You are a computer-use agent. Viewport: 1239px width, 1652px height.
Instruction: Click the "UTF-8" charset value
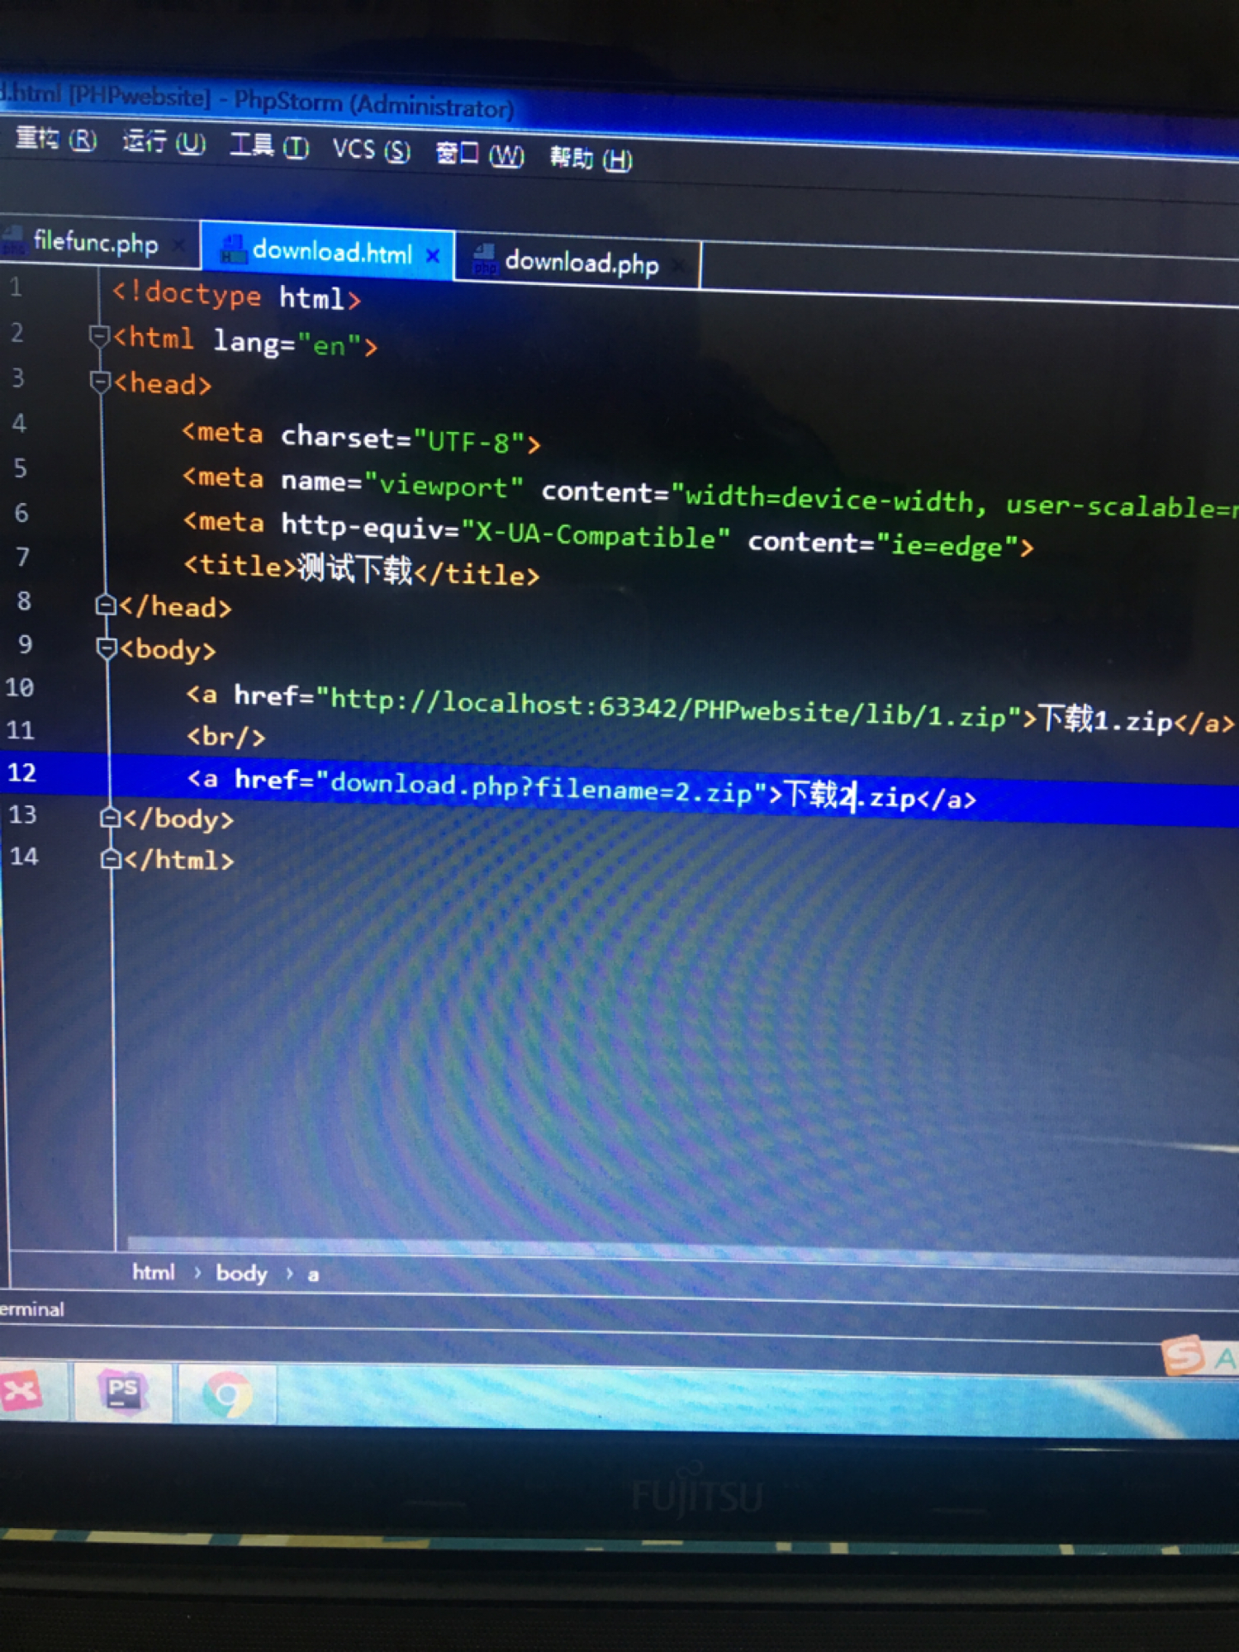469,440
